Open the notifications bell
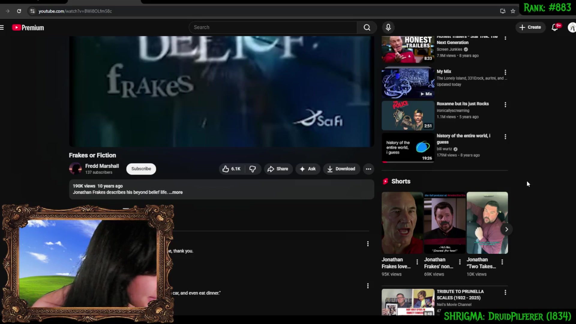 (555, 27)
